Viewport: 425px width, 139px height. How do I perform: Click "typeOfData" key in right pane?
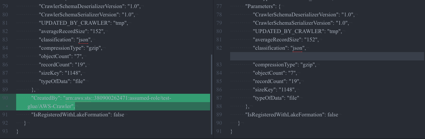tap(269, 98)
